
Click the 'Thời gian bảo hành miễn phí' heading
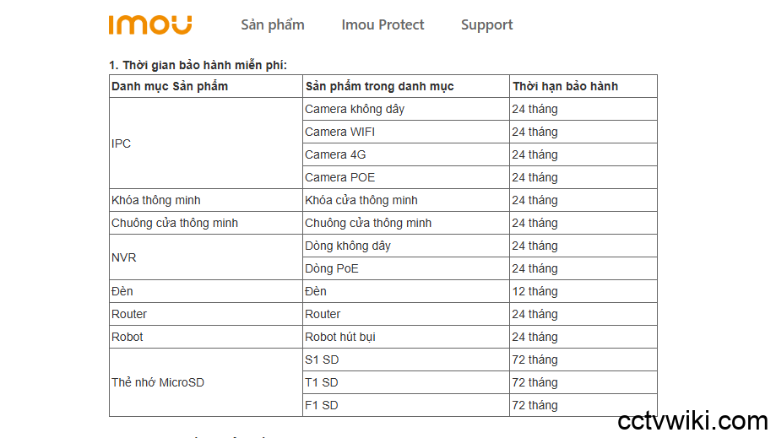[x=198, y=65]
